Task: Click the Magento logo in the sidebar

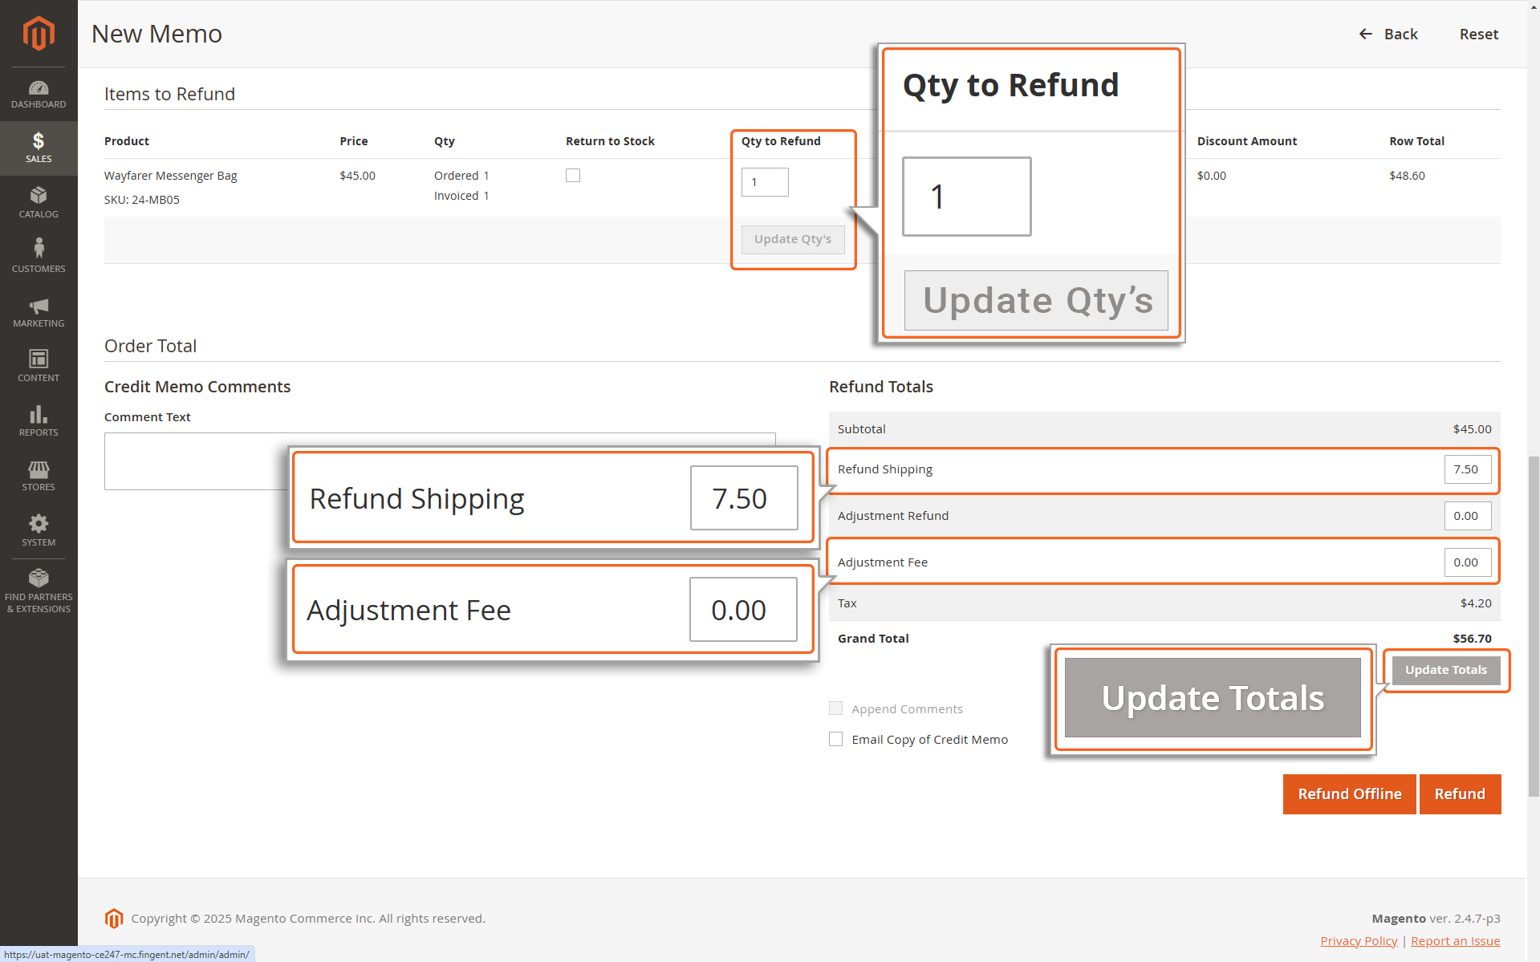Action: coord(39,33)
